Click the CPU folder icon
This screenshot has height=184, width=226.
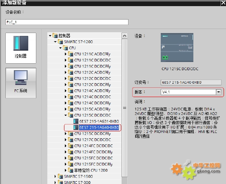[65, 48]
